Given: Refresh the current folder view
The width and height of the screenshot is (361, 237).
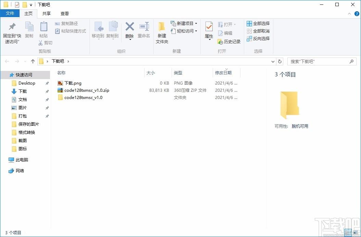Looking at the screenshot, I should click(x=280, y=61).
